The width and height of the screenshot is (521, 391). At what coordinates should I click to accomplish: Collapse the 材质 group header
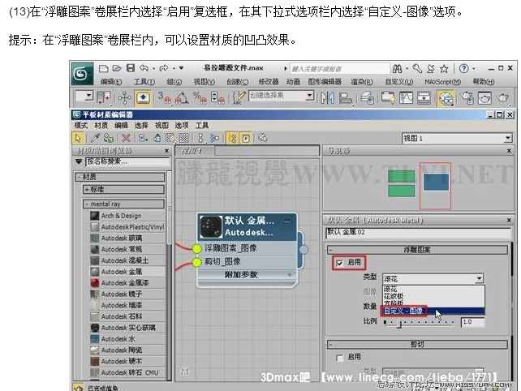click(120, 177)
